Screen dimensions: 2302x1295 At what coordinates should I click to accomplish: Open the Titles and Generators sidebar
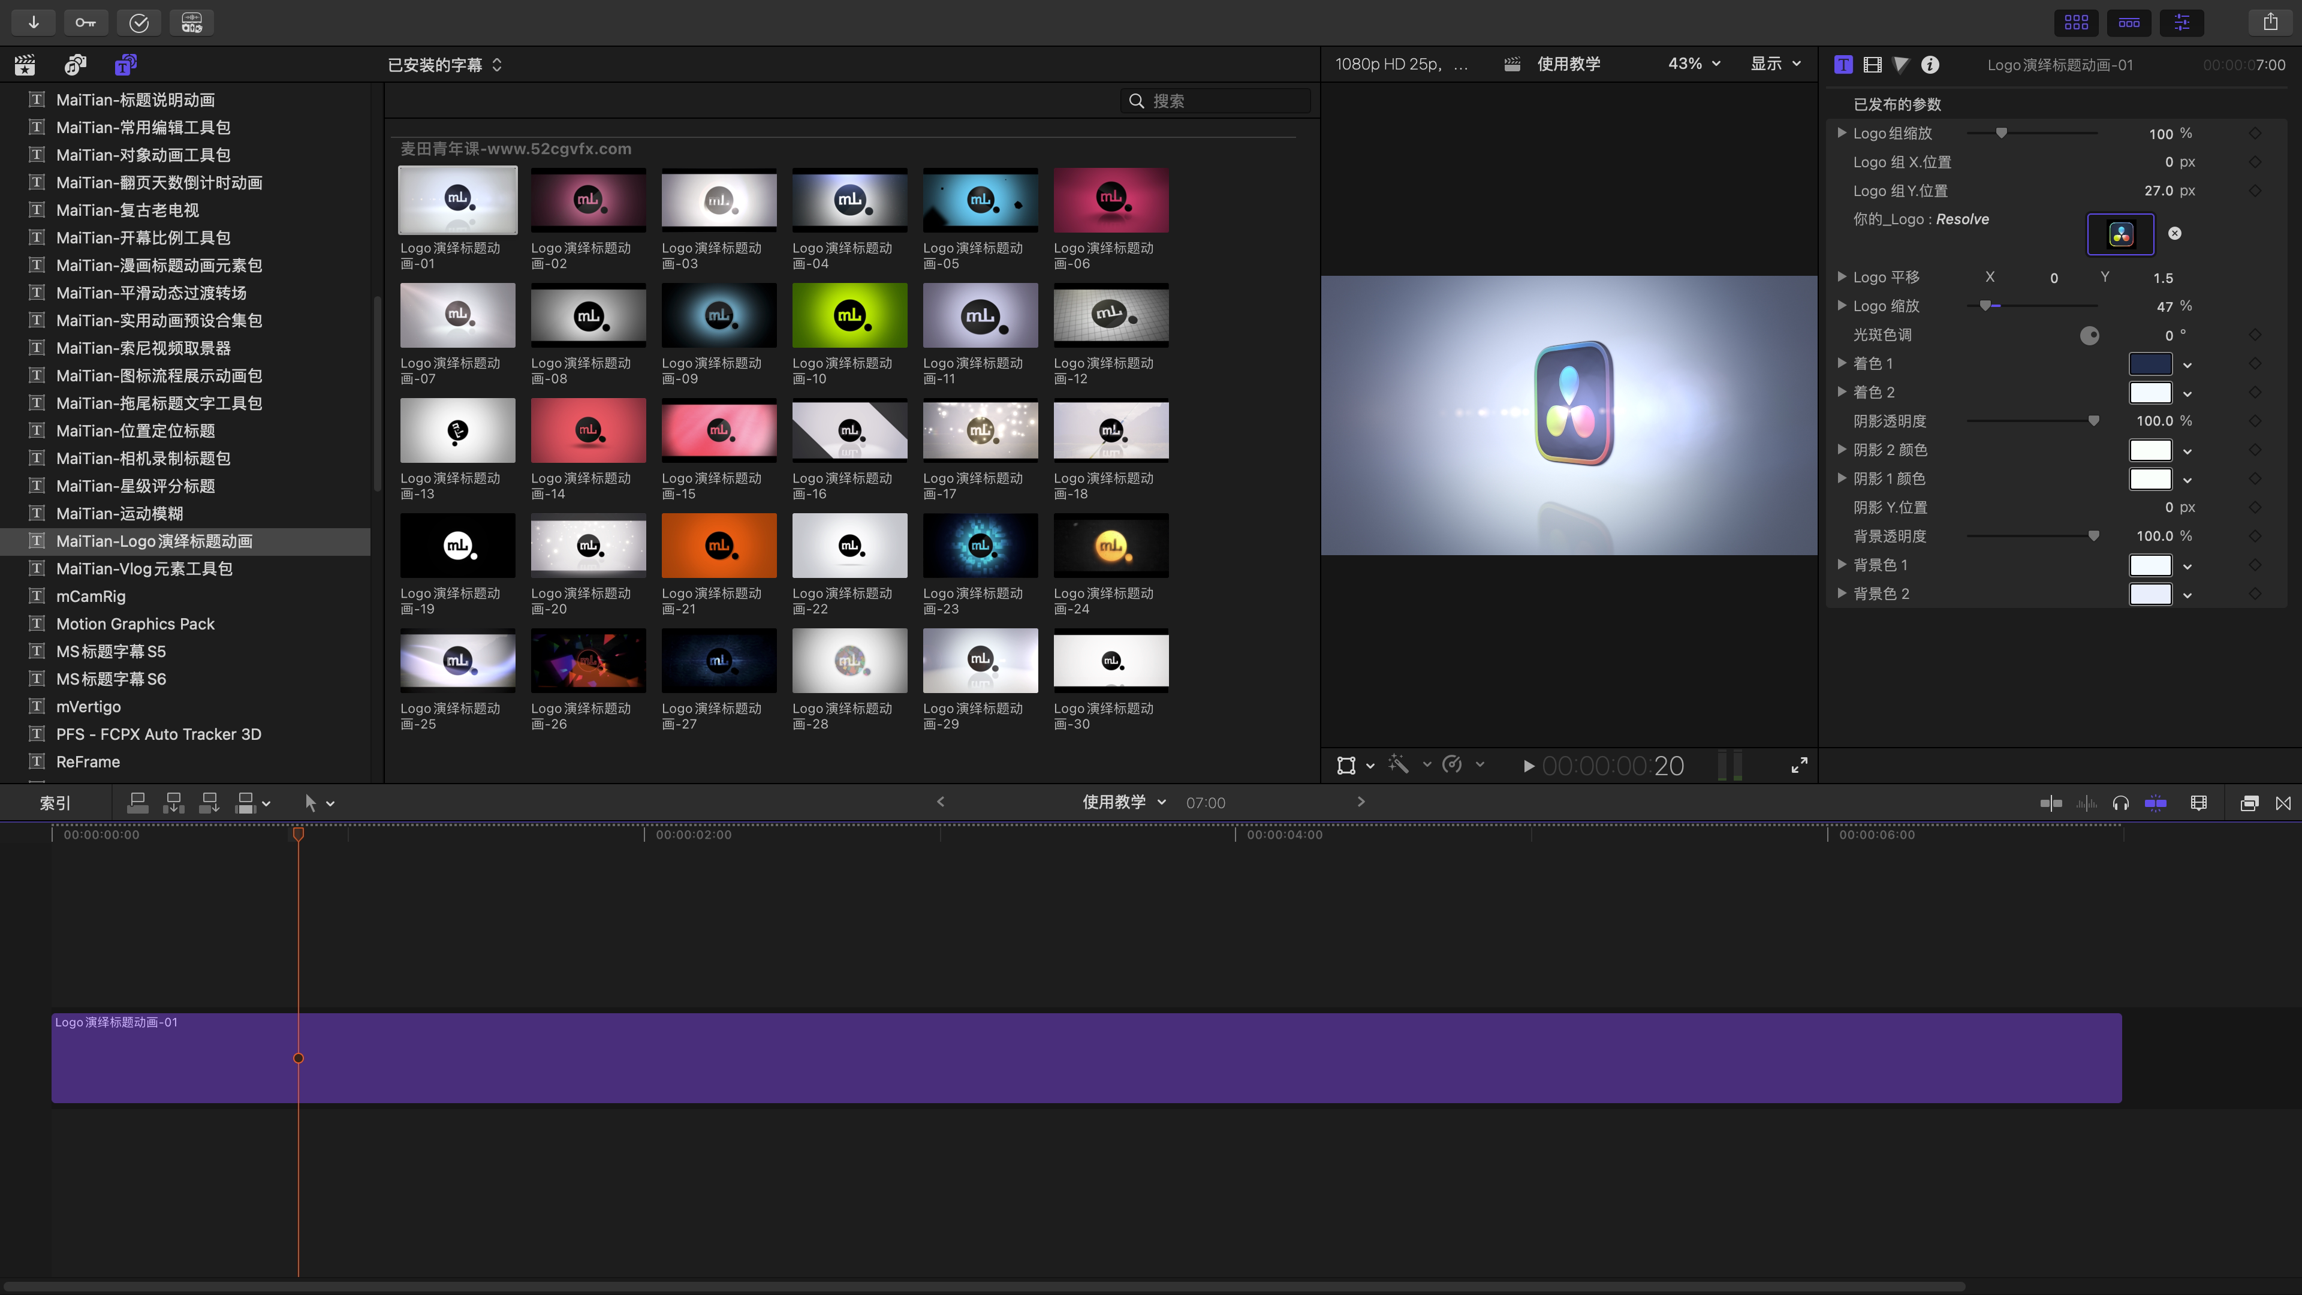pos(125,64)
